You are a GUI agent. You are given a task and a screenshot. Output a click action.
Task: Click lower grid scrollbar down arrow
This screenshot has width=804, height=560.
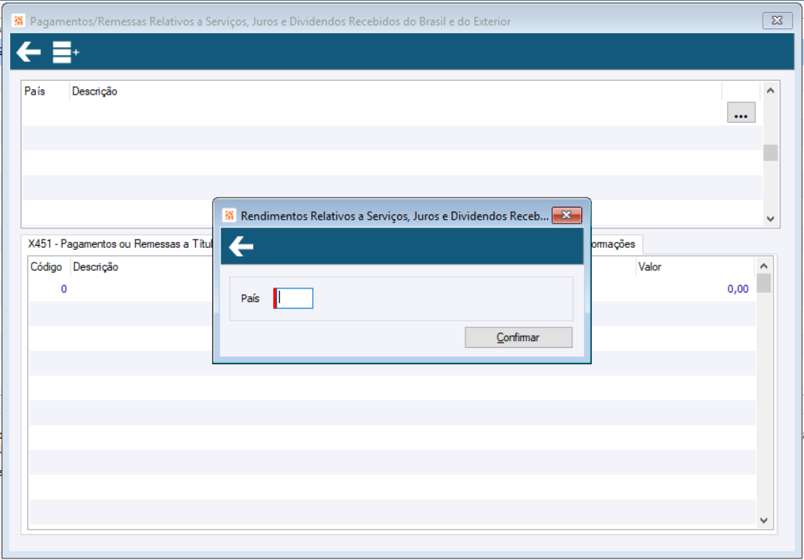(x=764, y=520)
